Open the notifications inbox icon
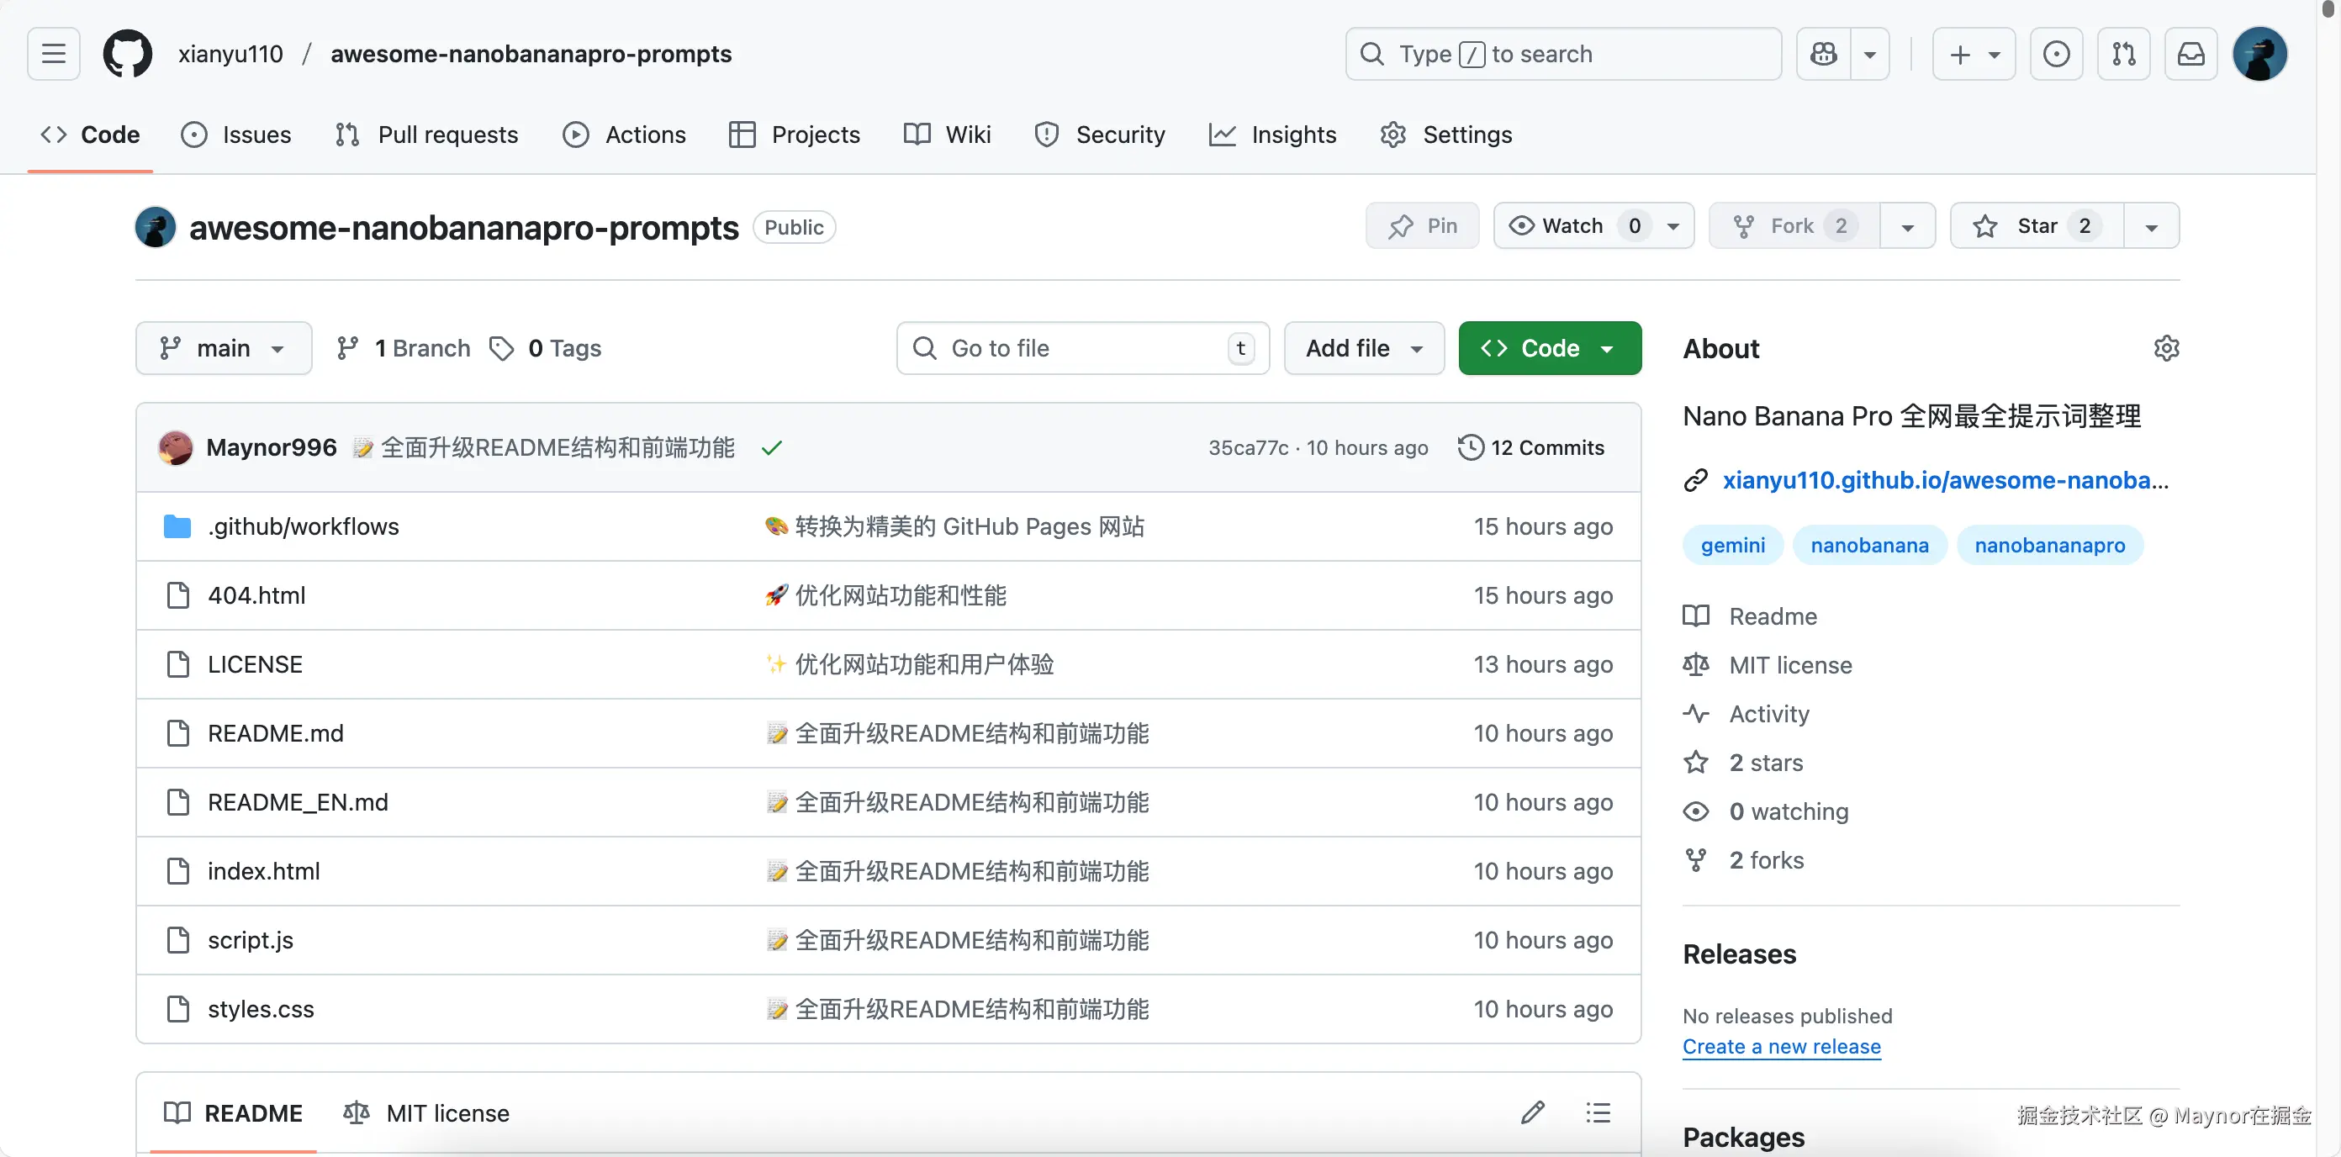 pos(2190,54)
